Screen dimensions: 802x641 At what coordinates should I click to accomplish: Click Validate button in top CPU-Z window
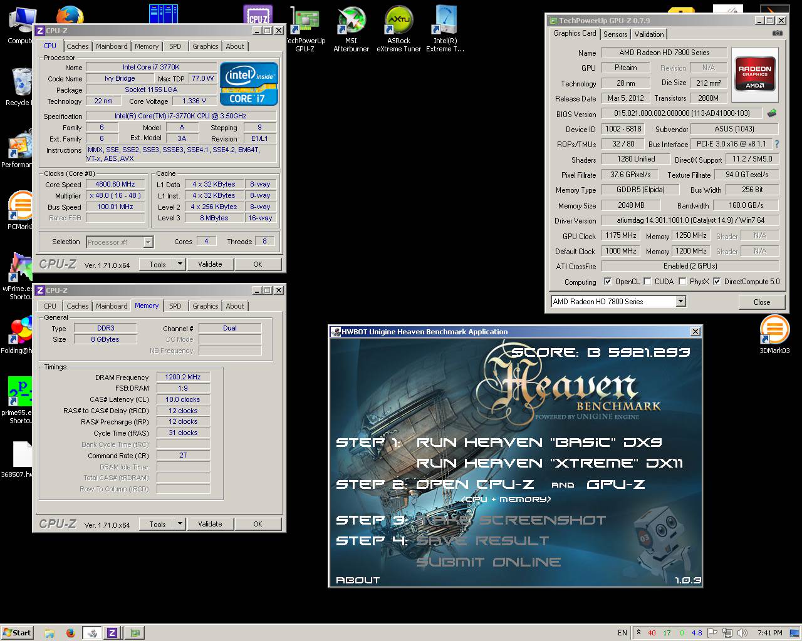210,264
